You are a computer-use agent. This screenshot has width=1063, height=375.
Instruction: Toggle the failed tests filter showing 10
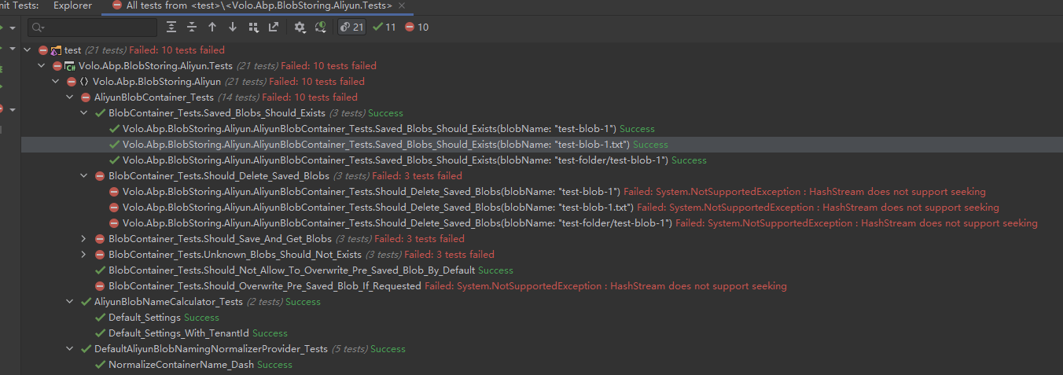pyautogui.click(x=417, y=28)
